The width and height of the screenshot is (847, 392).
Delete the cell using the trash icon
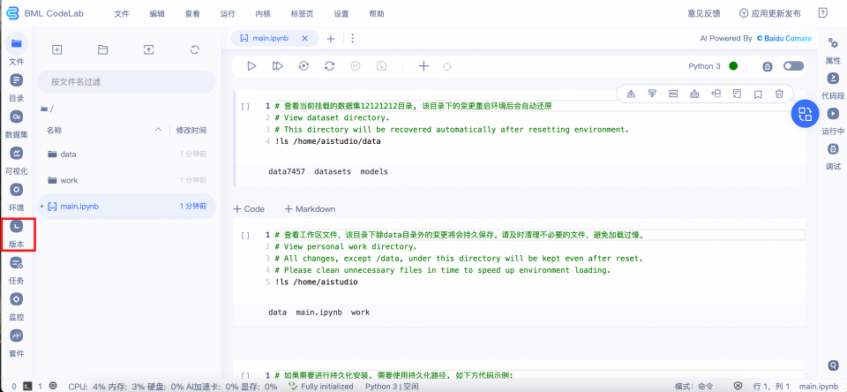point(778,94)
